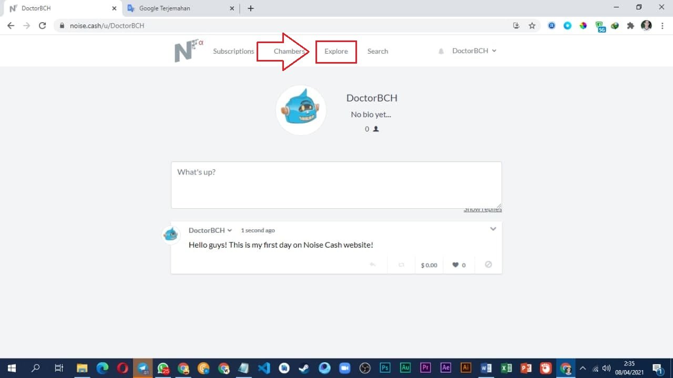Click the notifications bell icon
The width and height of the screenshot is (673, 378).
pyautogui.click(x=441, y=51)
